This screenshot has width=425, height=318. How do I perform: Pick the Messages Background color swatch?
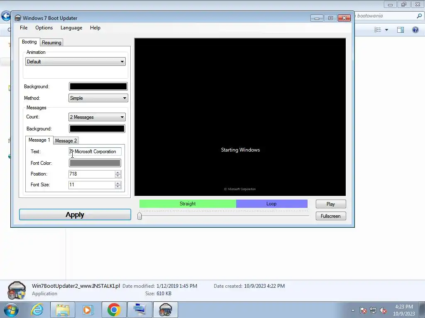(97, 129)
